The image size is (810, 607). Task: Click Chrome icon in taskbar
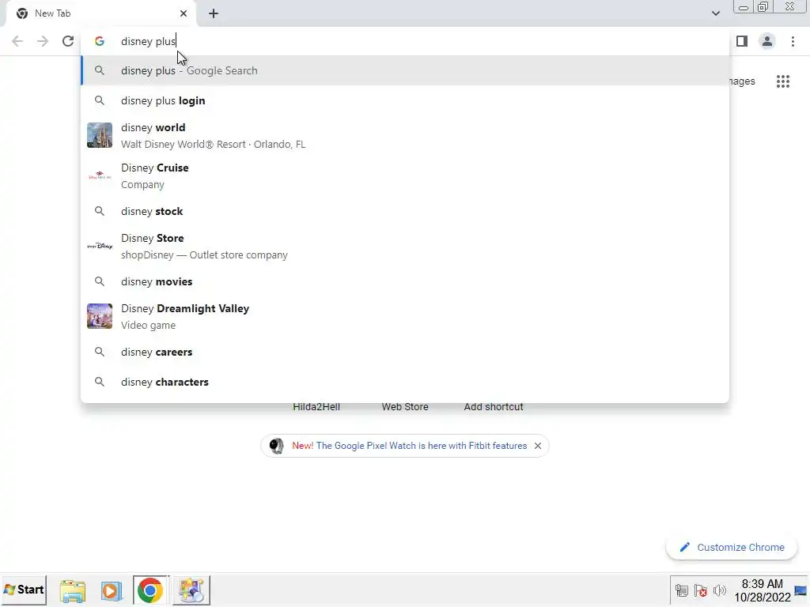coord(150,590)
